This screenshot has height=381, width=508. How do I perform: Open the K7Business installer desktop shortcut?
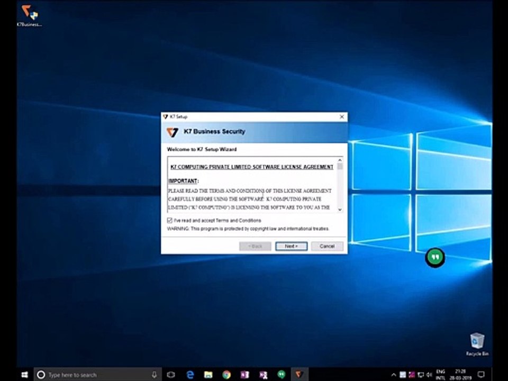pos(30,15)
